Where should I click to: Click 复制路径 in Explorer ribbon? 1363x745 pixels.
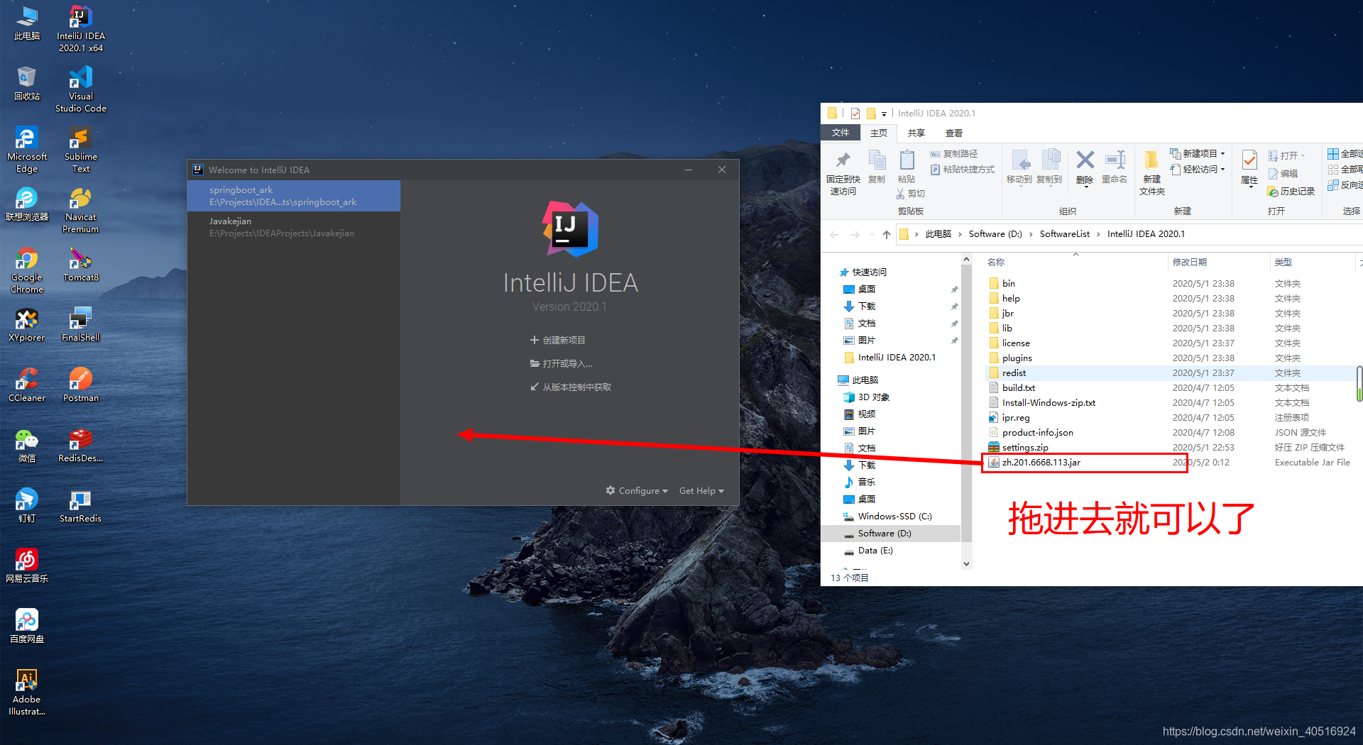pyautogui.click(x=954, y=153)
